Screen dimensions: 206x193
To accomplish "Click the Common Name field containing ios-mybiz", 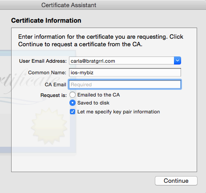I will pos(125,72).
